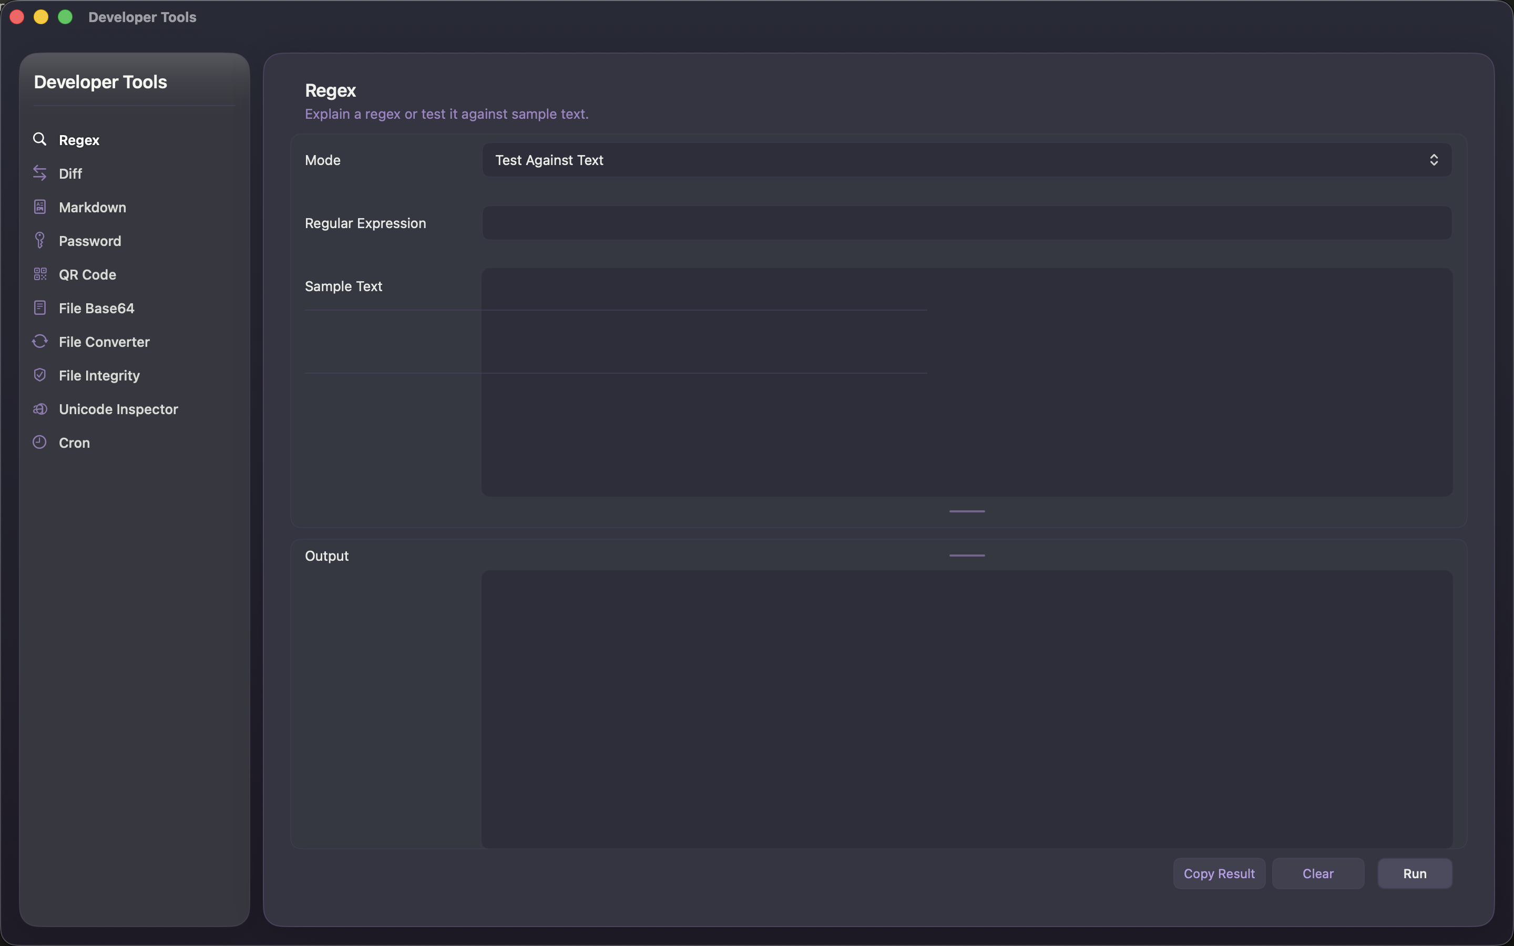Viewport: 1514px width, 946px height.
Task: Click the Mode dropdown chevron arrows
Action: (1433, 160)
